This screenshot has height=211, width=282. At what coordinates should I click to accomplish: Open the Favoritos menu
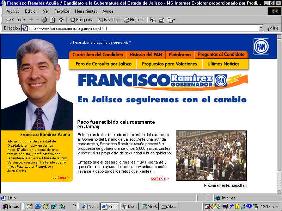click(x=62, y=11)
